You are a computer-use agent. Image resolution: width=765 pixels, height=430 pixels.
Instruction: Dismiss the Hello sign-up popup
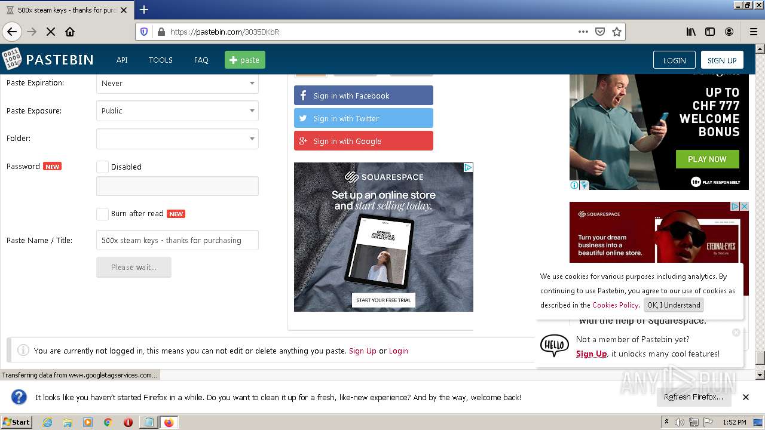pyautogui.click(x=736, y=332)
